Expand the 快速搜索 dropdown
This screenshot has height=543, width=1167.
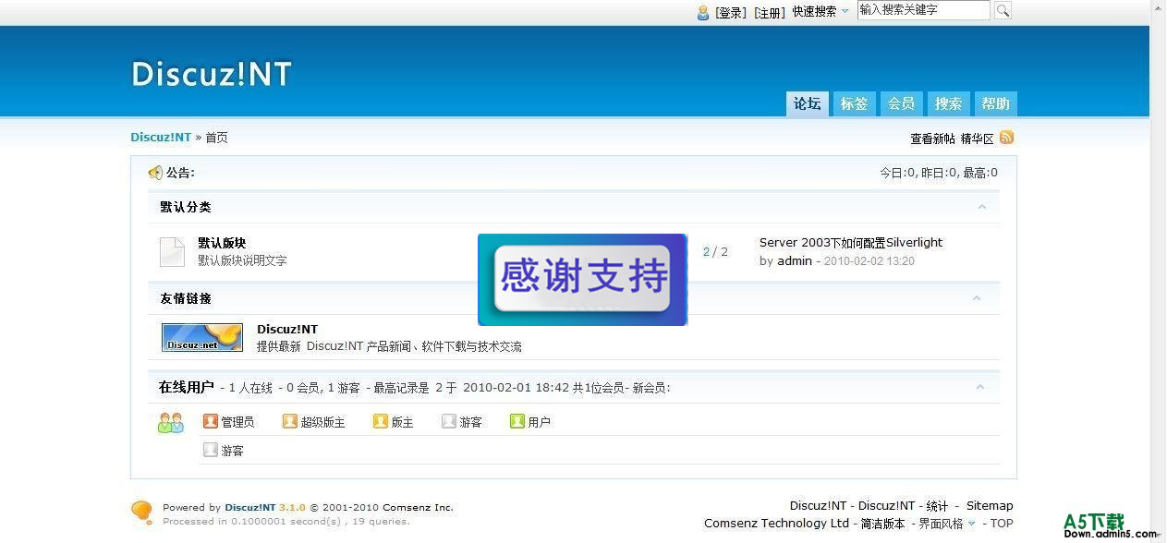click(x=821, y=12)
